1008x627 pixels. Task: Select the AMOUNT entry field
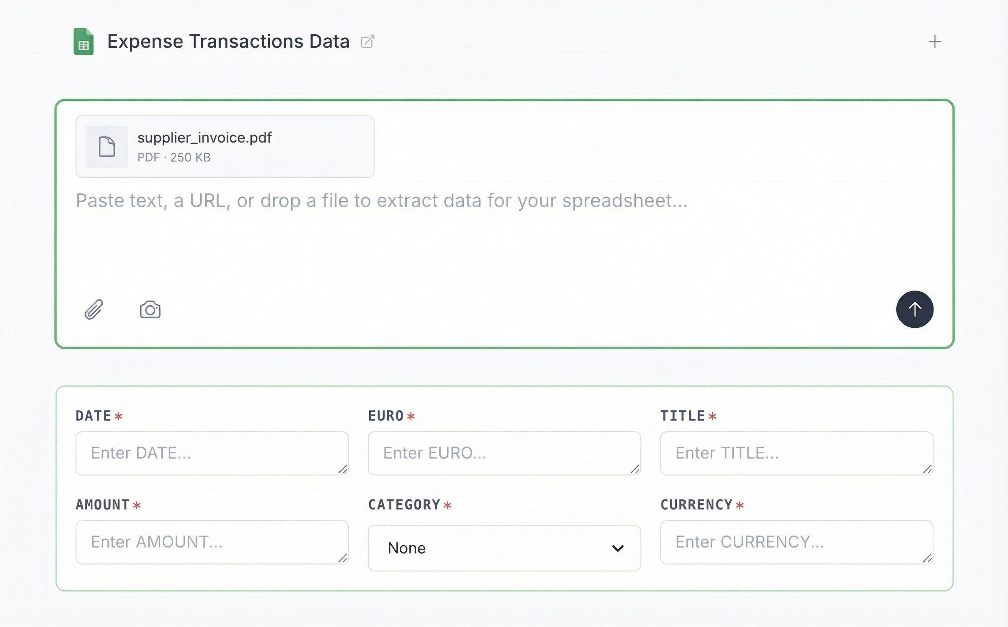point(212,542)
